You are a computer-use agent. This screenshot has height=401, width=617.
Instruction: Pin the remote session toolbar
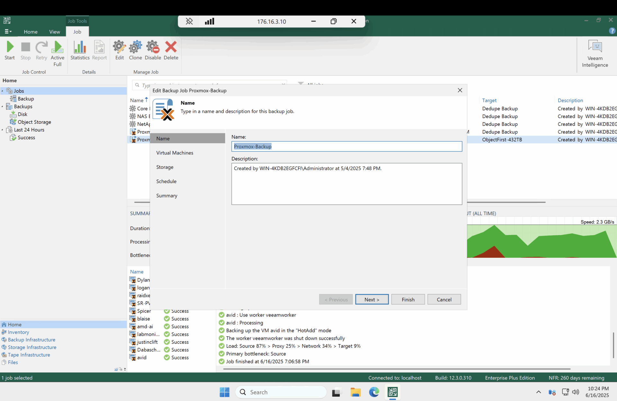coord(189,21)
